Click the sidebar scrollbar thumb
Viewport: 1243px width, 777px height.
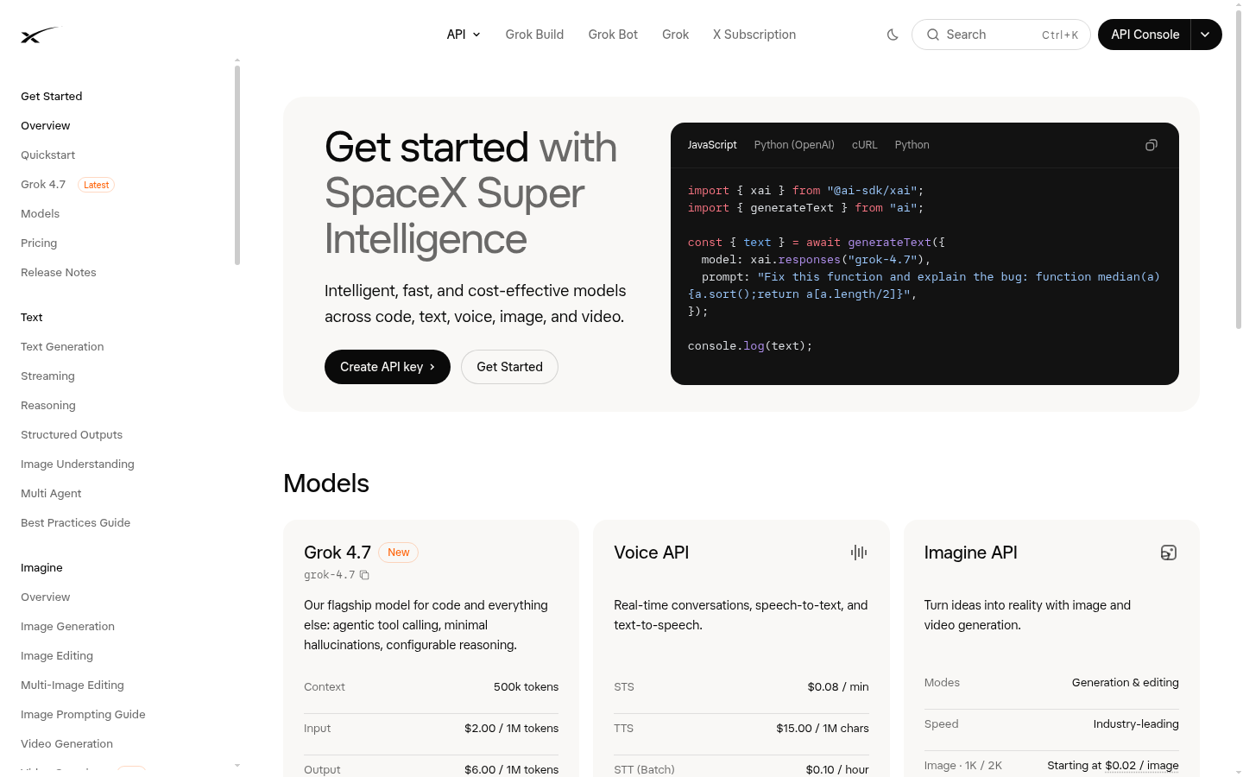[237, 165]
